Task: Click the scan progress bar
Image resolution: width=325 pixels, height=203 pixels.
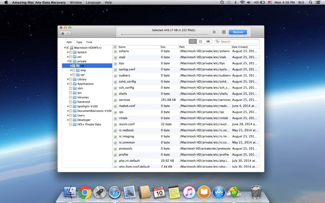Action: point(165,34)
